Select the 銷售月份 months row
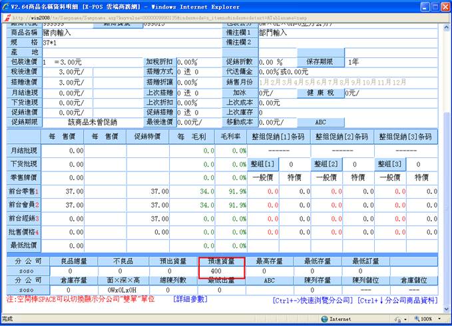452x326 pixels. pos(332,83)
